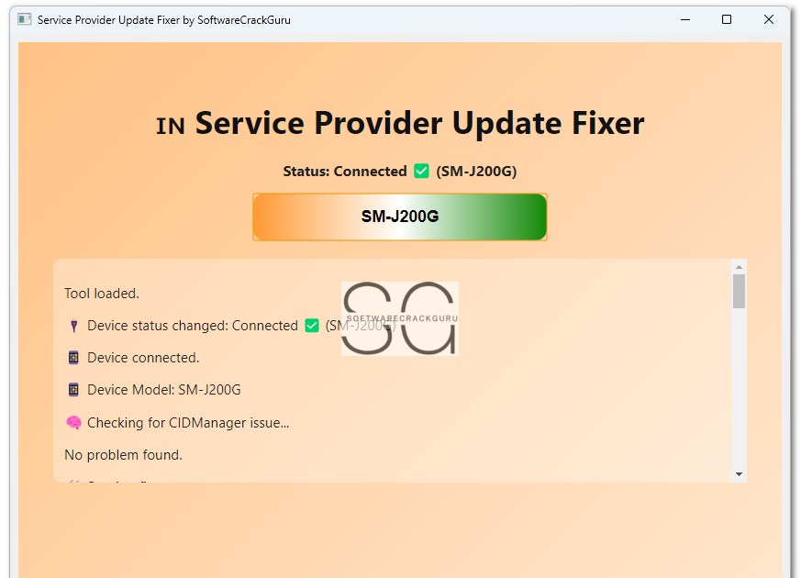This screenshot has height=578, width=801.
Task: Click the phone icon beside Device Model
Action: pos(73,390)
